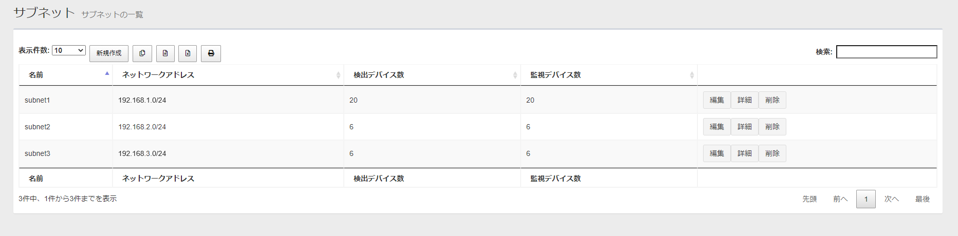The height and width of the screenshot is (236, 958).
Task: Sort by 検出デバイス数 column
Action: (432, 75)
